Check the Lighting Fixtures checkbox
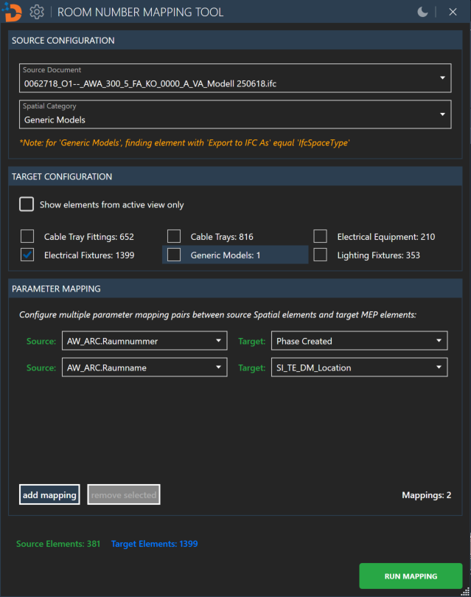Image resolution: width=471 pixels, height=597 pixels. coord(321,255)
